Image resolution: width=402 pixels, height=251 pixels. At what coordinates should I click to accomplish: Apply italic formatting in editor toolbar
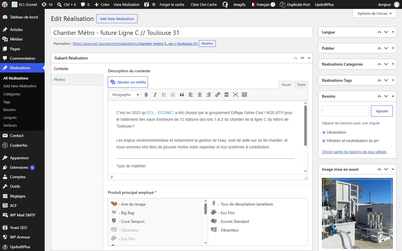click(155, 95)
